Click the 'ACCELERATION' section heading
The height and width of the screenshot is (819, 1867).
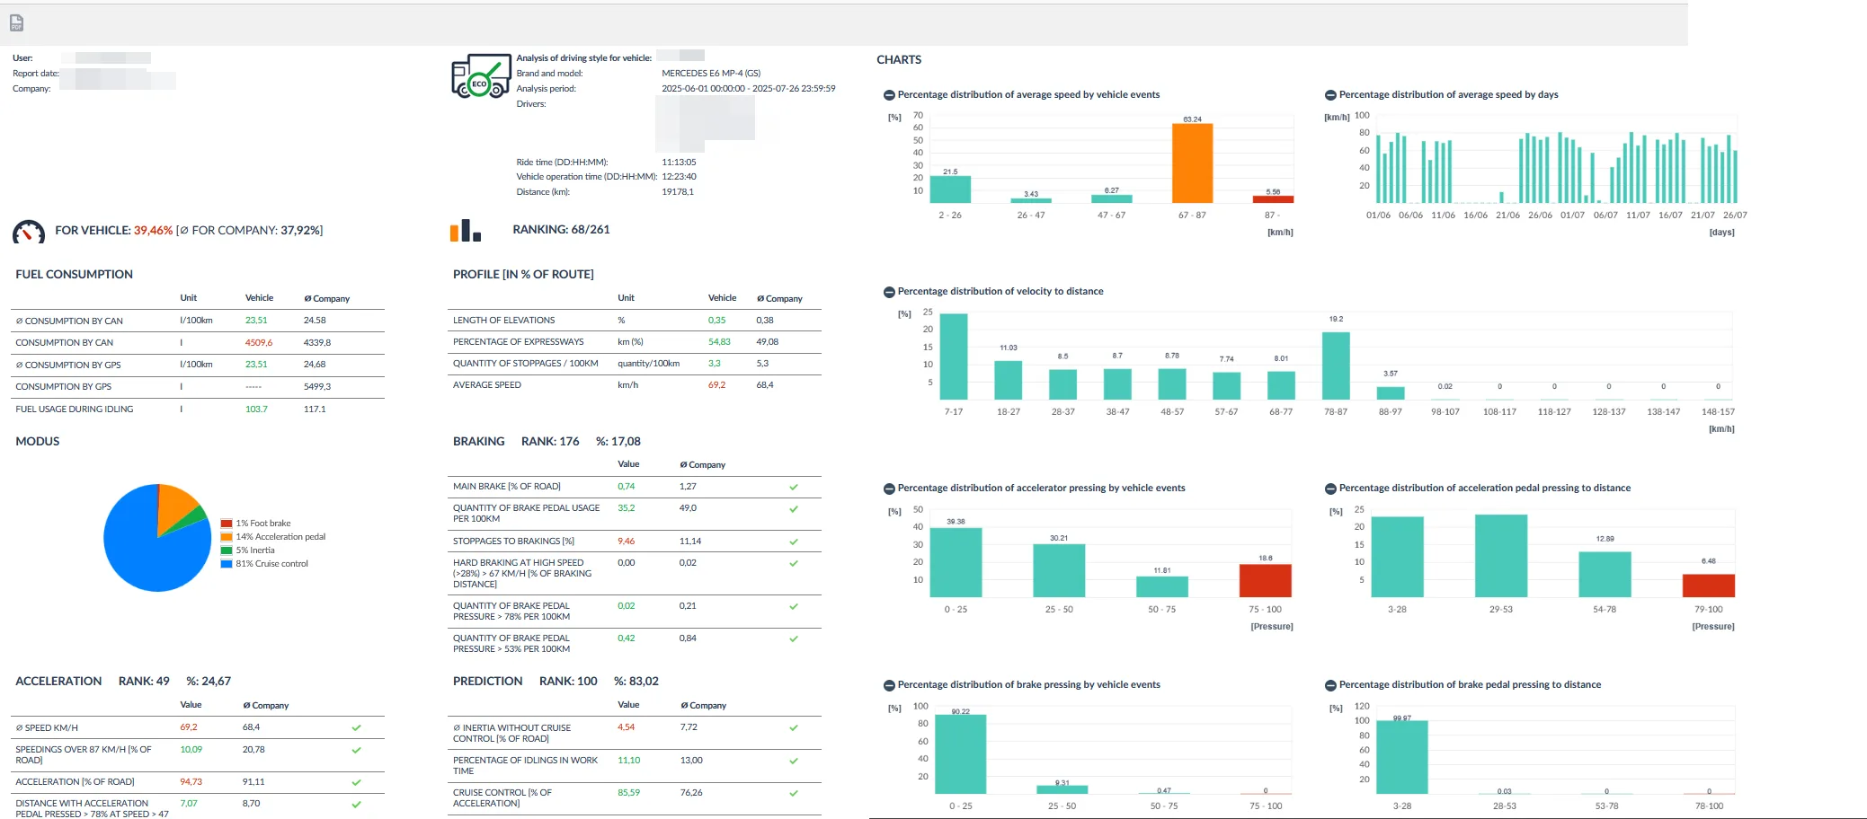click(58, 682)
